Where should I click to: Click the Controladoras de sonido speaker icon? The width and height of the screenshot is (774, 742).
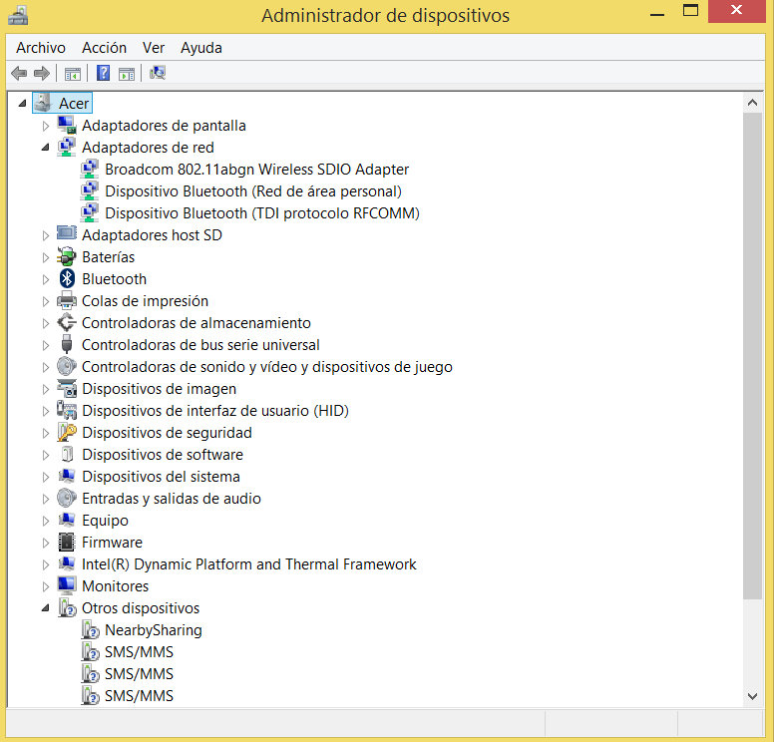point(67,366)
